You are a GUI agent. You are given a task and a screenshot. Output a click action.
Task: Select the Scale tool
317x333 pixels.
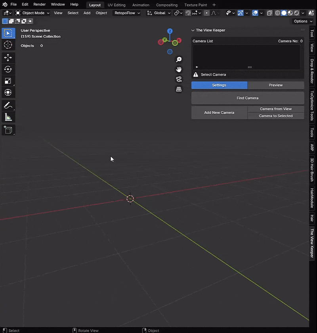8,81
